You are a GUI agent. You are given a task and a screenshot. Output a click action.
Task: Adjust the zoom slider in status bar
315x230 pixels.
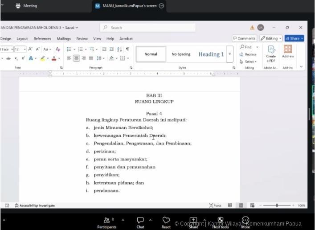277,205
